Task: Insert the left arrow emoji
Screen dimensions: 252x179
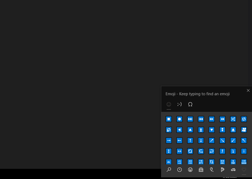Action: coord(179,140)
